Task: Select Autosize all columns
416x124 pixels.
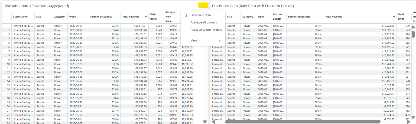Action: 203,22
